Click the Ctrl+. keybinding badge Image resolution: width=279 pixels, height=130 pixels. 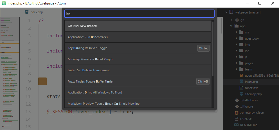coord(203,48)
